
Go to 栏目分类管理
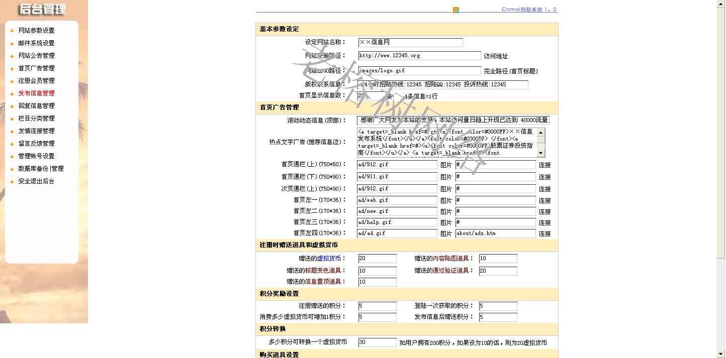click(36, 118)
